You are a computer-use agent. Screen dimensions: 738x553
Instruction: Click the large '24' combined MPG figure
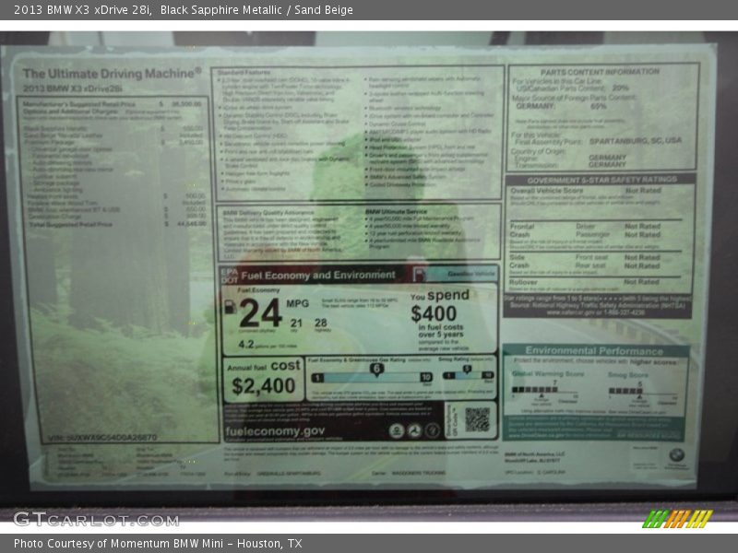pyautogui.click(x=260, y=313)
